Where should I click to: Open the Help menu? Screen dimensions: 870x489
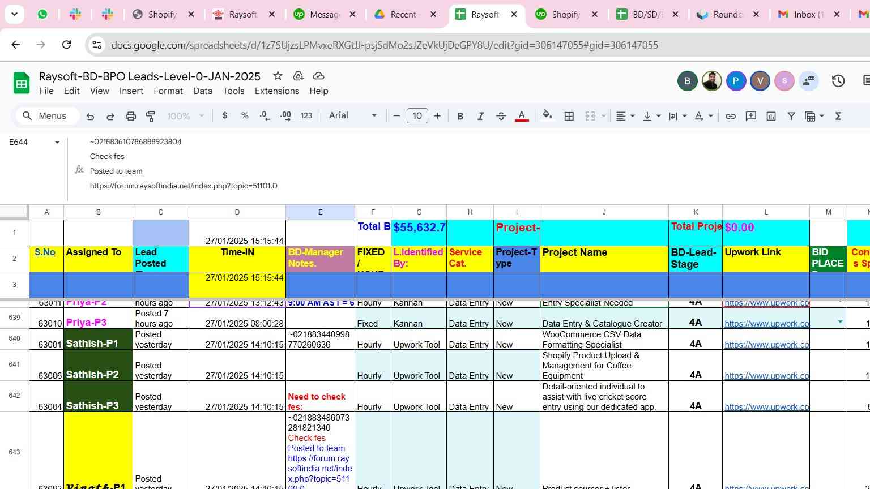click(x=318, y=91)
